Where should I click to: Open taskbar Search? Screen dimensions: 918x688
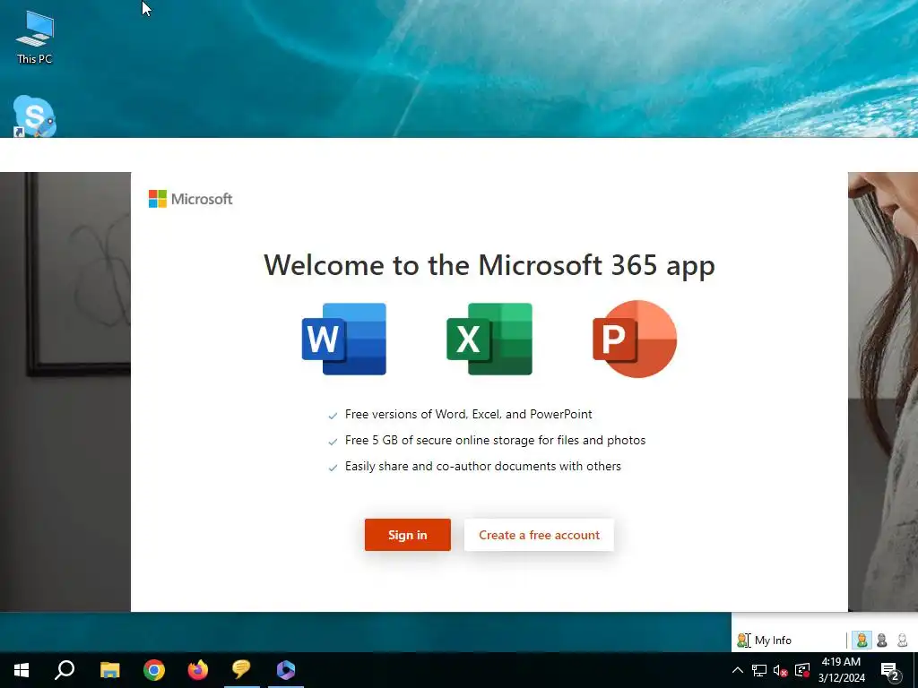pos(65,670)
